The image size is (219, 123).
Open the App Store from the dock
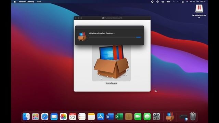[101, 117]
